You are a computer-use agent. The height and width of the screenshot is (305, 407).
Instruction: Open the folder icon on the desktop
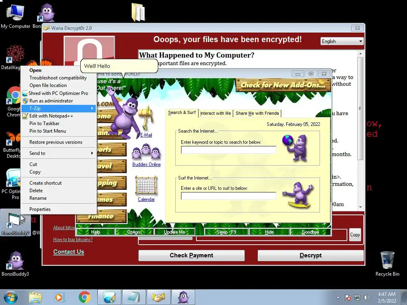click(x=138, y=12)
